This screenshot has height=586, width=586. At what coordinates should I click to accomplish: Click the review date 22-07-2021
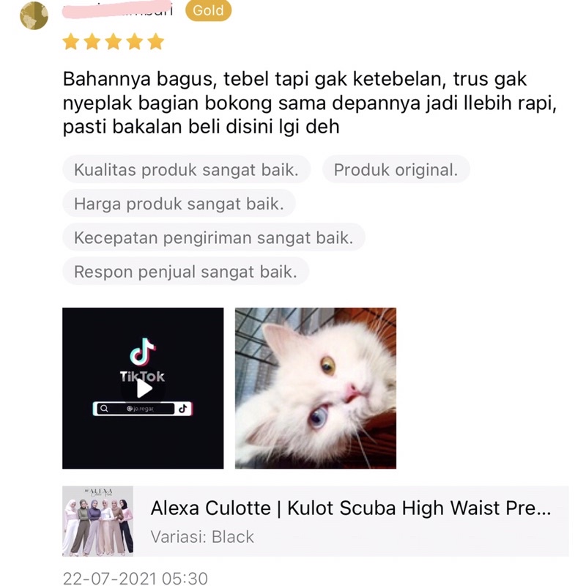(136, 578)
